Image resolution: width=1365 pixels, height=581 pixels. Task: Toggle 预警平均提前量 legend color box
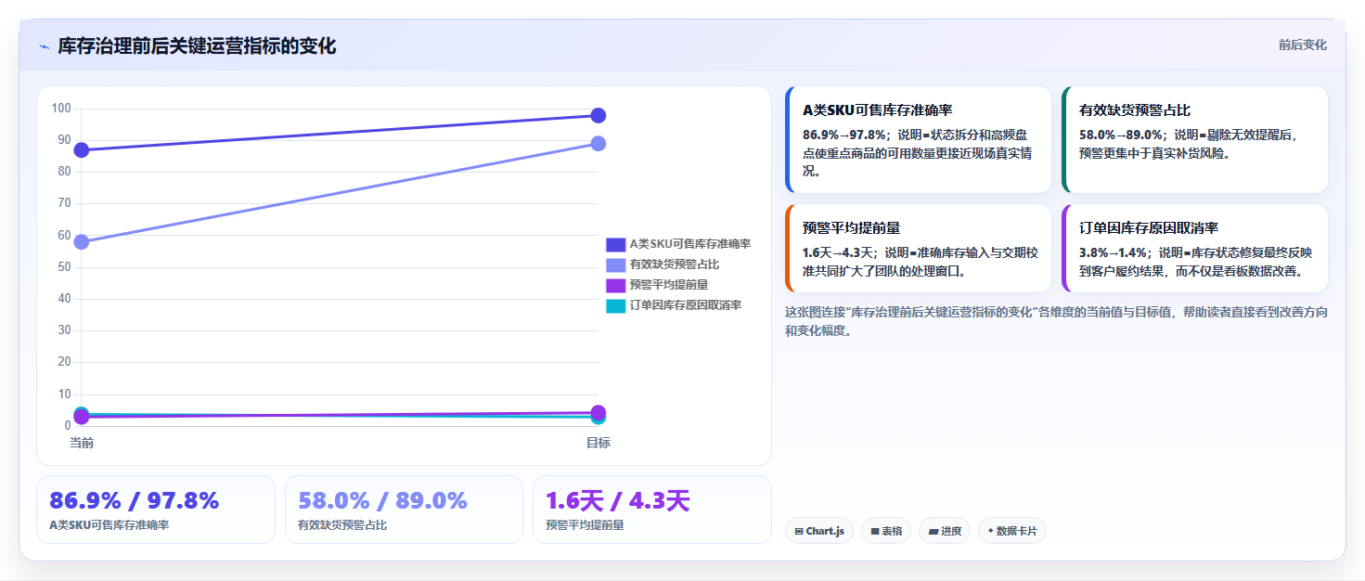(x=615, y=285)
